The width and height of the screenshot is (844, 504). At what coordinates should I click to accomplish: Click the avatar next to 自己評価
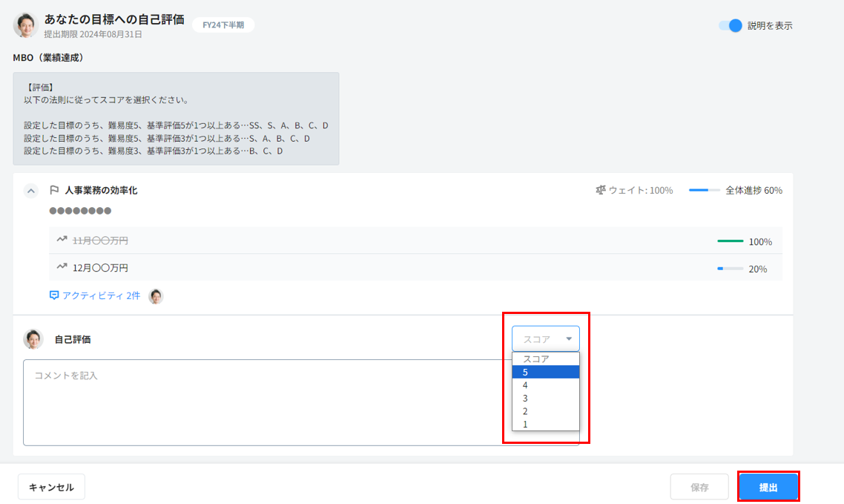point(33,339)
